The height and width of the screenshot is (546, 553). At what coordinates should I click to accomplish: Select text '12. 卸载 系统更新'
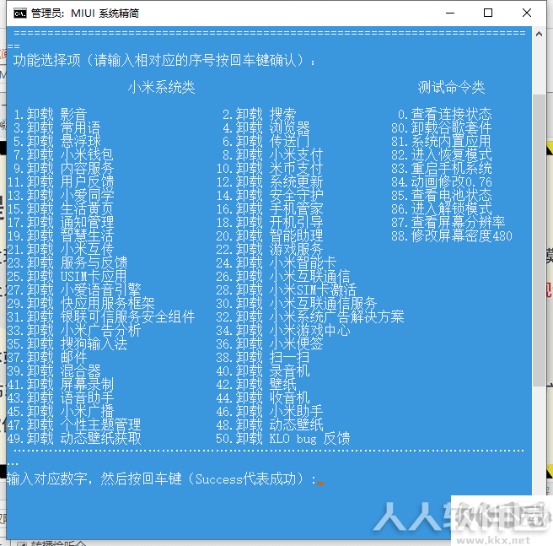point(270,182)
